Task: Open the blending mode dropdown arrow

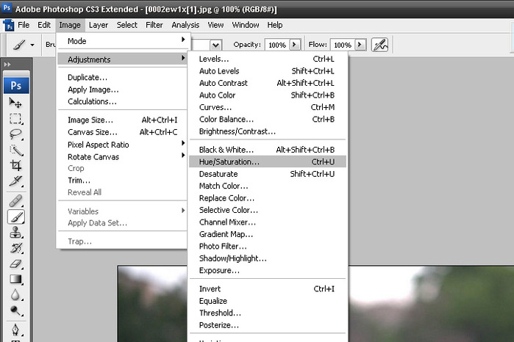Action: pyautogui.click(x=215, y=45)
